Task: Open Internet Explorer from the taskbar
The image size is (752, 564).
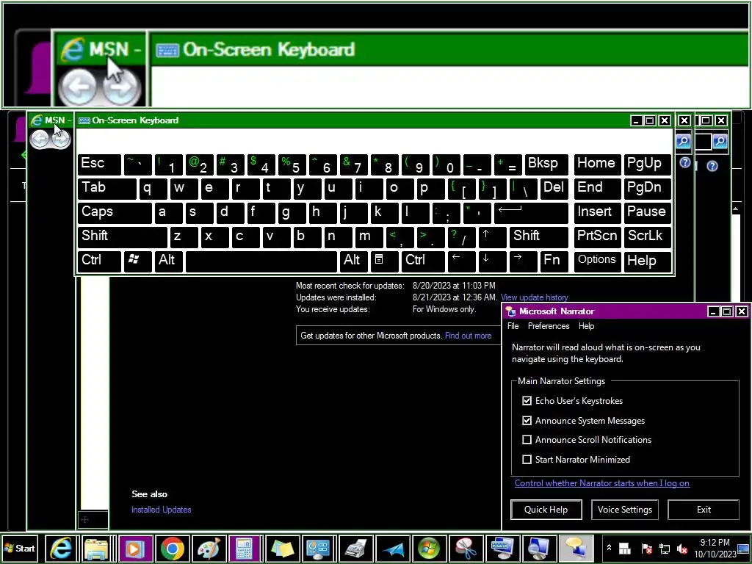Action: (x=61, y=548)
